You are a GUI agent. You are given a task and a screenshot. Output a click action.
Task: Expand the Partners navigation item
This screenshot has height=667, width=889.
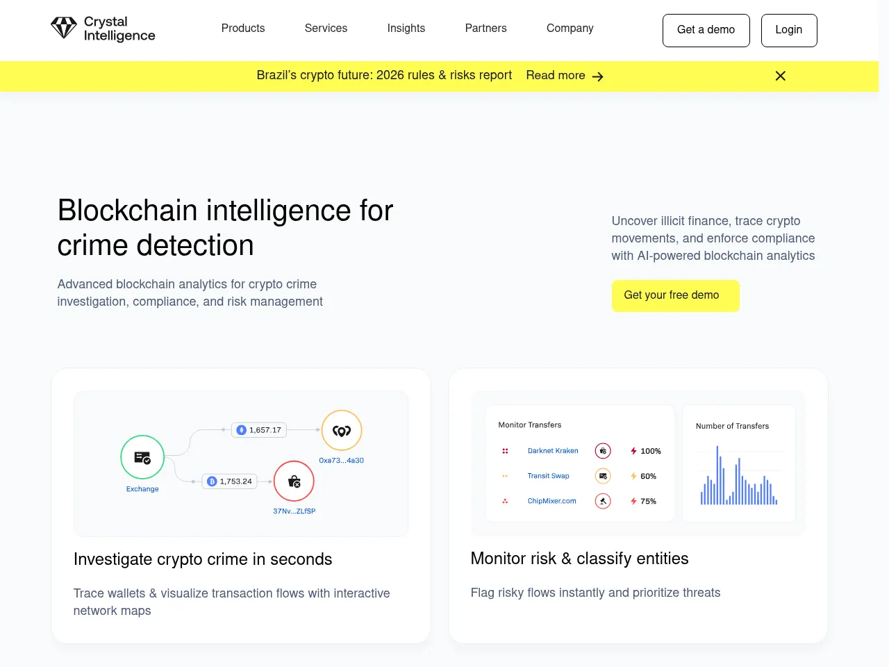[x=485, y=28]
